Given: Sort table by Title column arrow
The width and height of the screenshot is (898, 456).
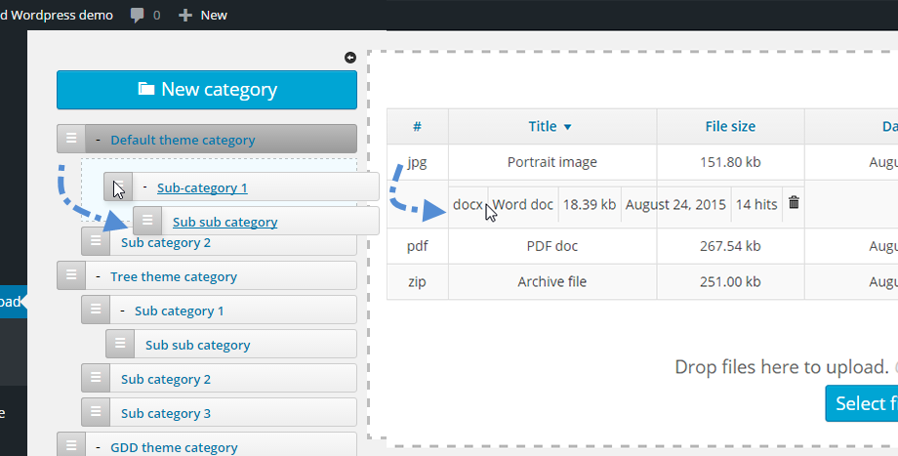Looking at the screenshot, I should [x=567, y=127].
